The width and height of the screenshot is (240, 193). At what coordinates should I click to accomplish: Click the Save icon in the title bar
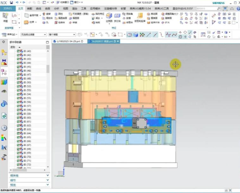11,3
